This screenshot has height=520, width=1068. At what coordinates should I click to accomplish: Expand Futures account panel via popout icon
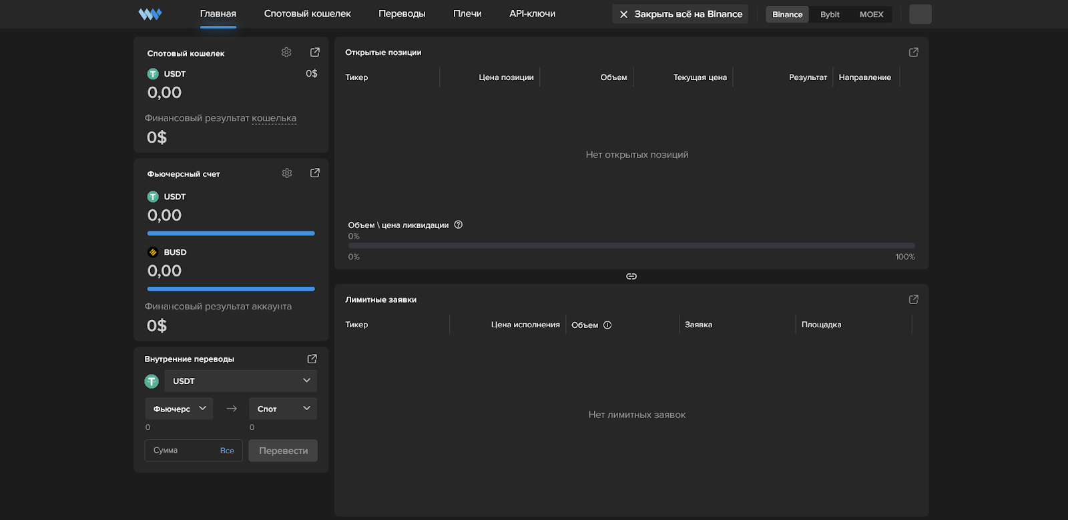point(315,173)
